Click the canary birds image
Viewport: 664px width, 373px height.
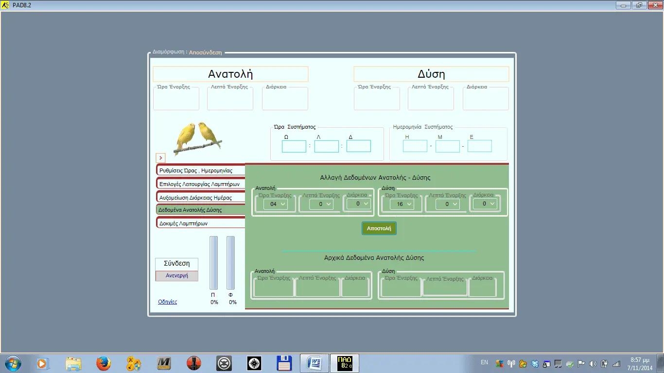pyautogui.click(x=198, y=138)
